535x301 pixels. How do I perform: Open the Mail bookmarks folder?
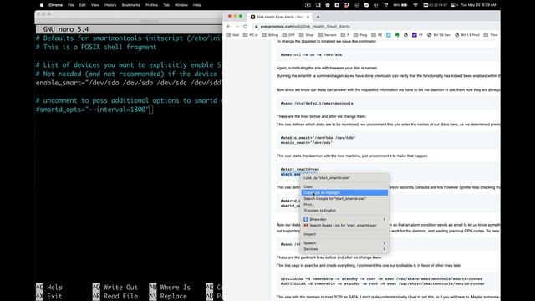[x=232, y=35]
